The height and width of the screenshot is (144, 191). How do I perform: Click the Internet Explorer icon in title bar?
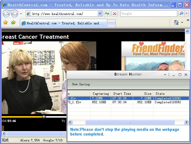[x=4, y=5]
